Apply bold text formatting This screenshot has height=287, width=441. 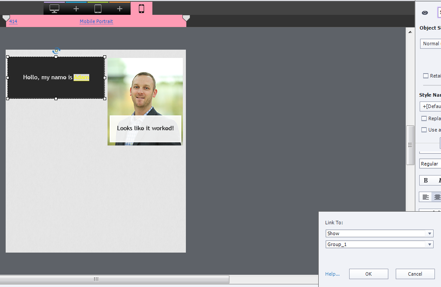point(426,180)
